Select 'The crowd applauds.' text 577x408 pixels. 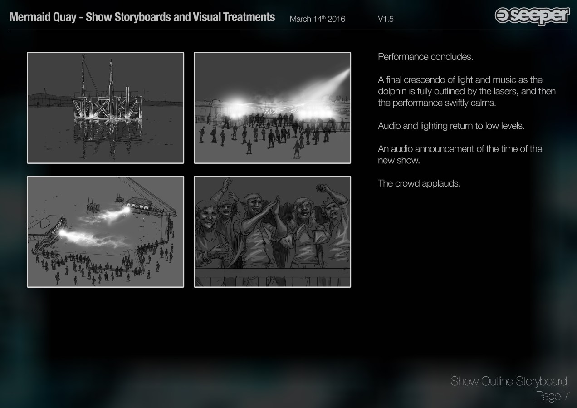point(419,184)
